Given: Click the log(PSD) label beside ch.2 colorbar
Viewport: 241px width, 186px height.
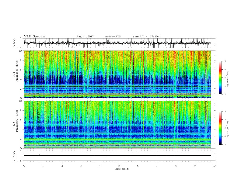Looking at the screenshot, I should click(228, 129).
